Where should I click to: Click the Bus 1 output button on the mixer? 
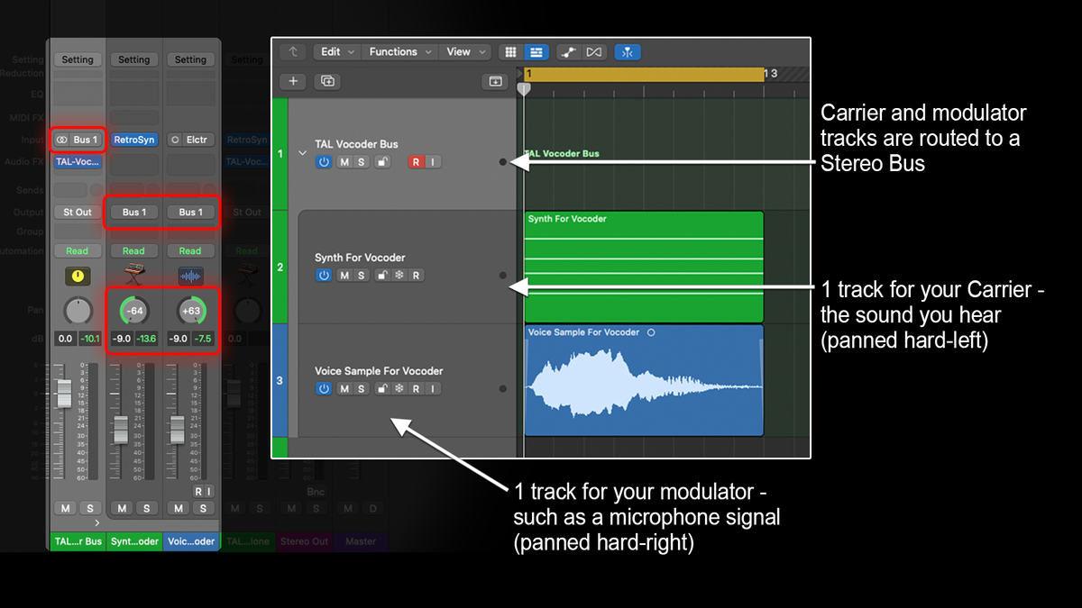pos(133,212)
